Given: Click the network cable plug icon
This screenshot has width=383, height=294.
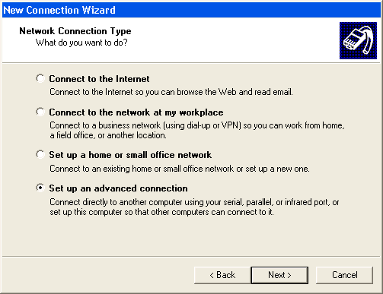Looking at the screenshot, I should 358,40.
